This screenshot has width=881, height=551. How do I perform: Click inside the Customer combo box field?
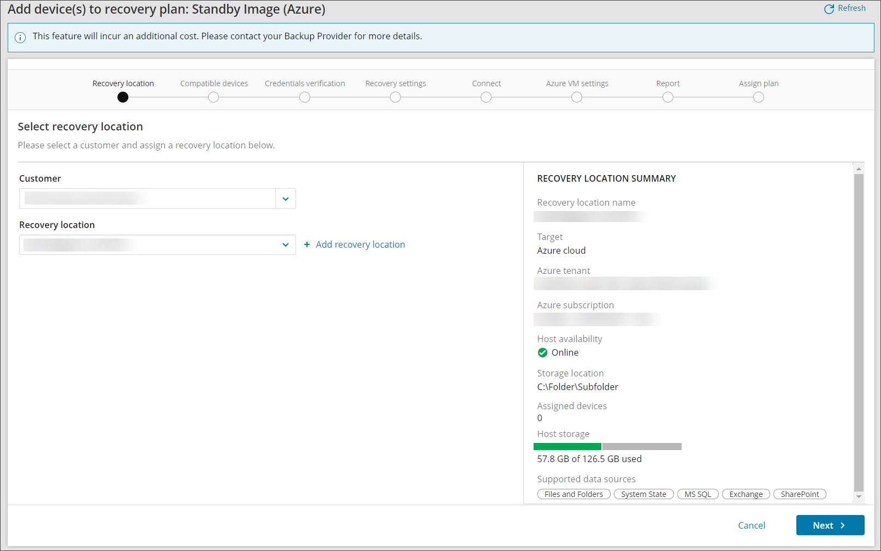click(147, 199)
